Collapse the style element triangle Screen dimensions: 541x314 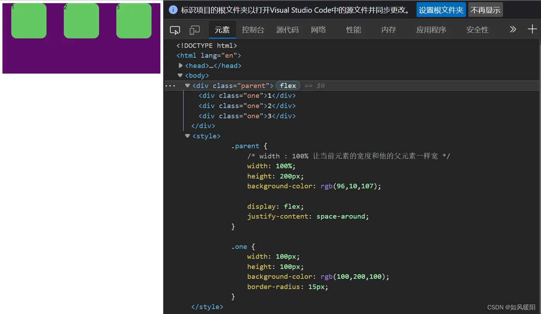[187, 136]
